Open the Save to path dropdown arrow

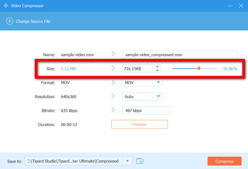click(127, 161)
